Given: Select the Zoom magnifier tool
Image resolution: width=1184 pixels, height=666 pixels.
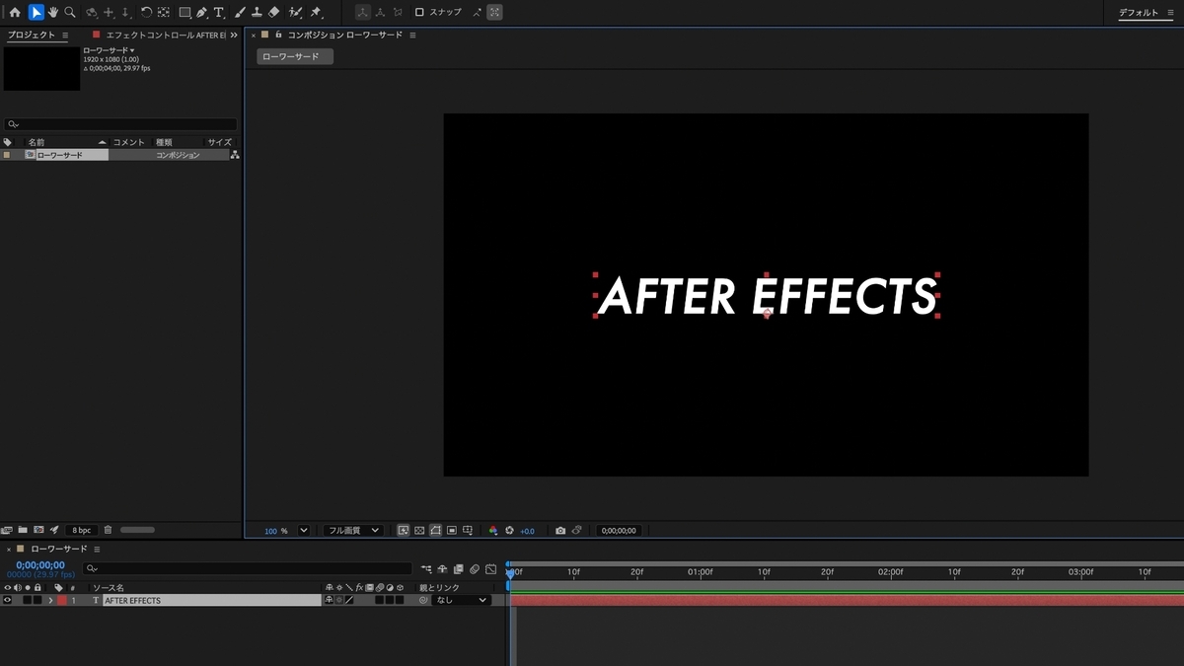Looking at the screenshot, I should click(x=70, y=12).
